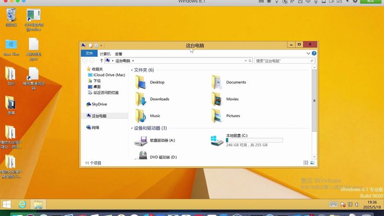The image size is (384, 216).
Task: Click the C: drive usage bar
Action: (254, 140)
